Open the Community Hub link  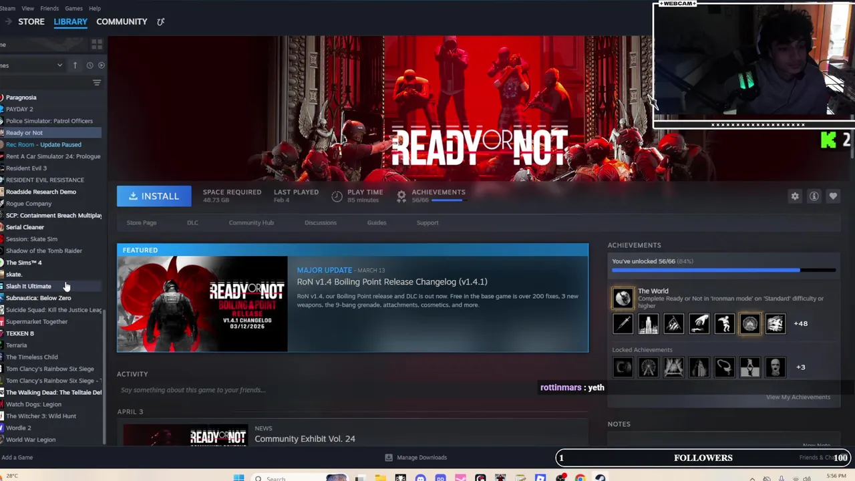pyautogui.click(x=251, y=222)
